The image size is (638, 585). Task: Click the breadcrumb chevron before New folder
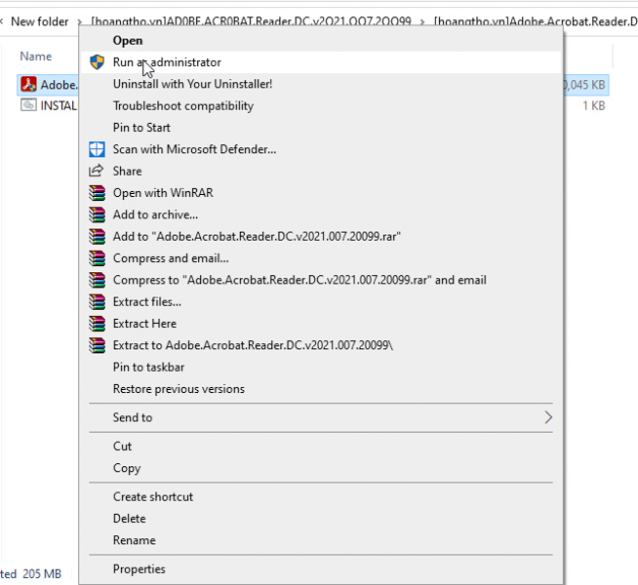tap(3, 21)
